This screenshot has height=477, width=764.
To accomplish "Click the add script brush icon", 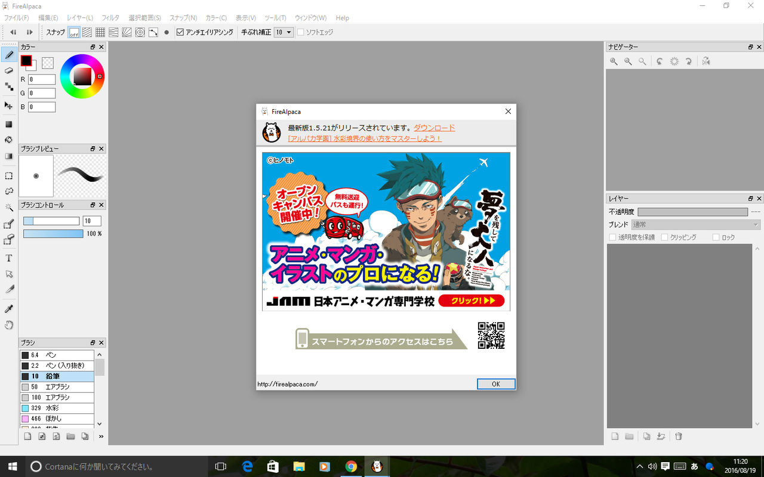I will click(x=56, y=436).
